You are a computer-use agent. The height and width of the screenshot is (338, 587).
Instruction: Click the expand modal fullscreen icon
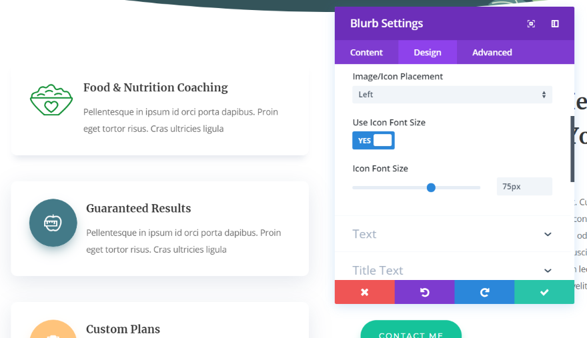(x=531, y=23)
